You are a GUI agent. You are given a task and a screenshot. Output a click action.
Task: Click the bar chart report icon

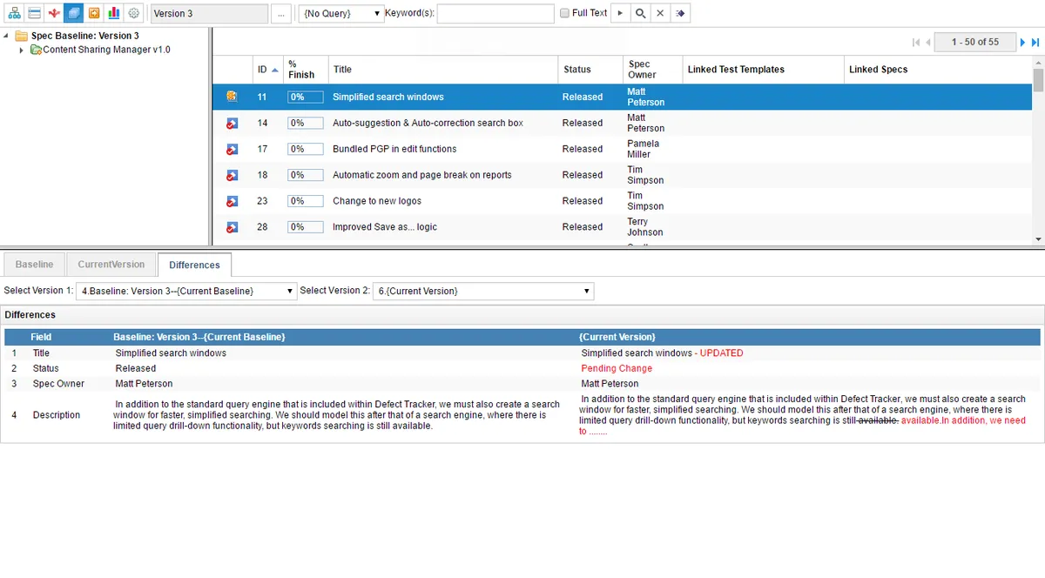(x=113, y=13)
